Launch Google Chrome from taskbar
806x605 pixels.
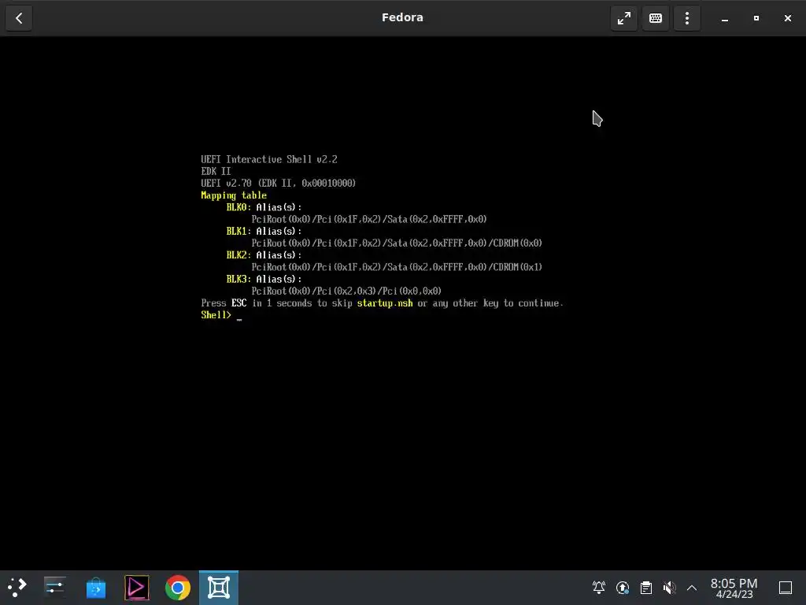(178, 587)
